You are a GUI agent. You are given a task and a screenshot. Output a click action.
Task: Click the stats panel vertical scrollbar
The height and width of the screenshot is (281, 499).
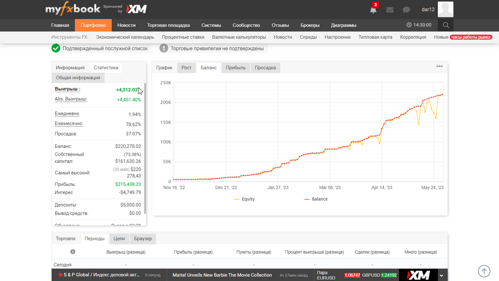click(145, 148)
